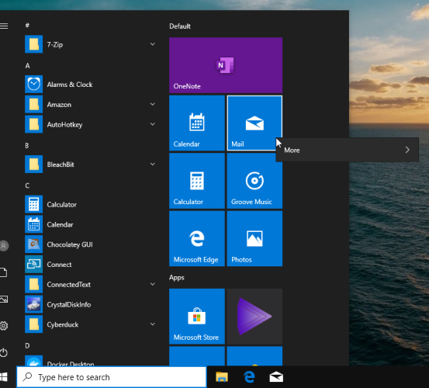Screen dimensions: 429x388
Task: Open Pictures from Start sidebar
Action: point(4,299)
